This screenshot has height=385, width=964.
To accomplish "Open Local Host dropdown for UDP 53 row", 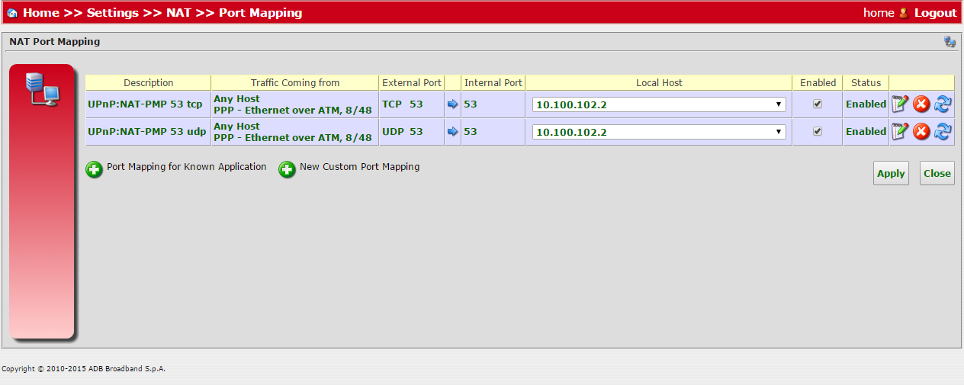I will point(659,132).
